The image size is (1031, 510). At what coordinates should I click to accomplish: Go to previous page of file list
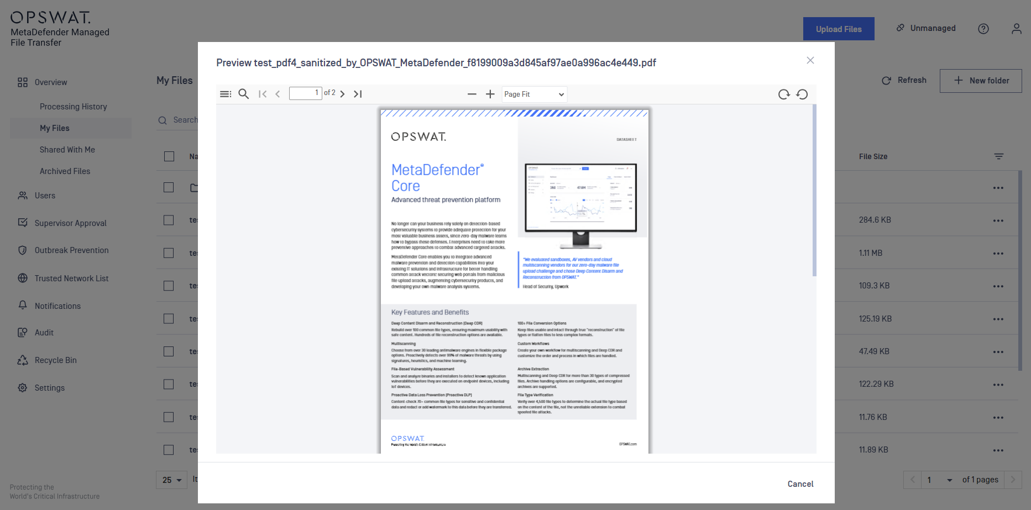pos(912,480)
